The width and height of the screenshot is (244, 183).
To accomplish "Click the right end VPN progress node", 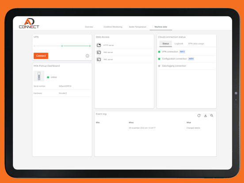I will coord(90,46).
